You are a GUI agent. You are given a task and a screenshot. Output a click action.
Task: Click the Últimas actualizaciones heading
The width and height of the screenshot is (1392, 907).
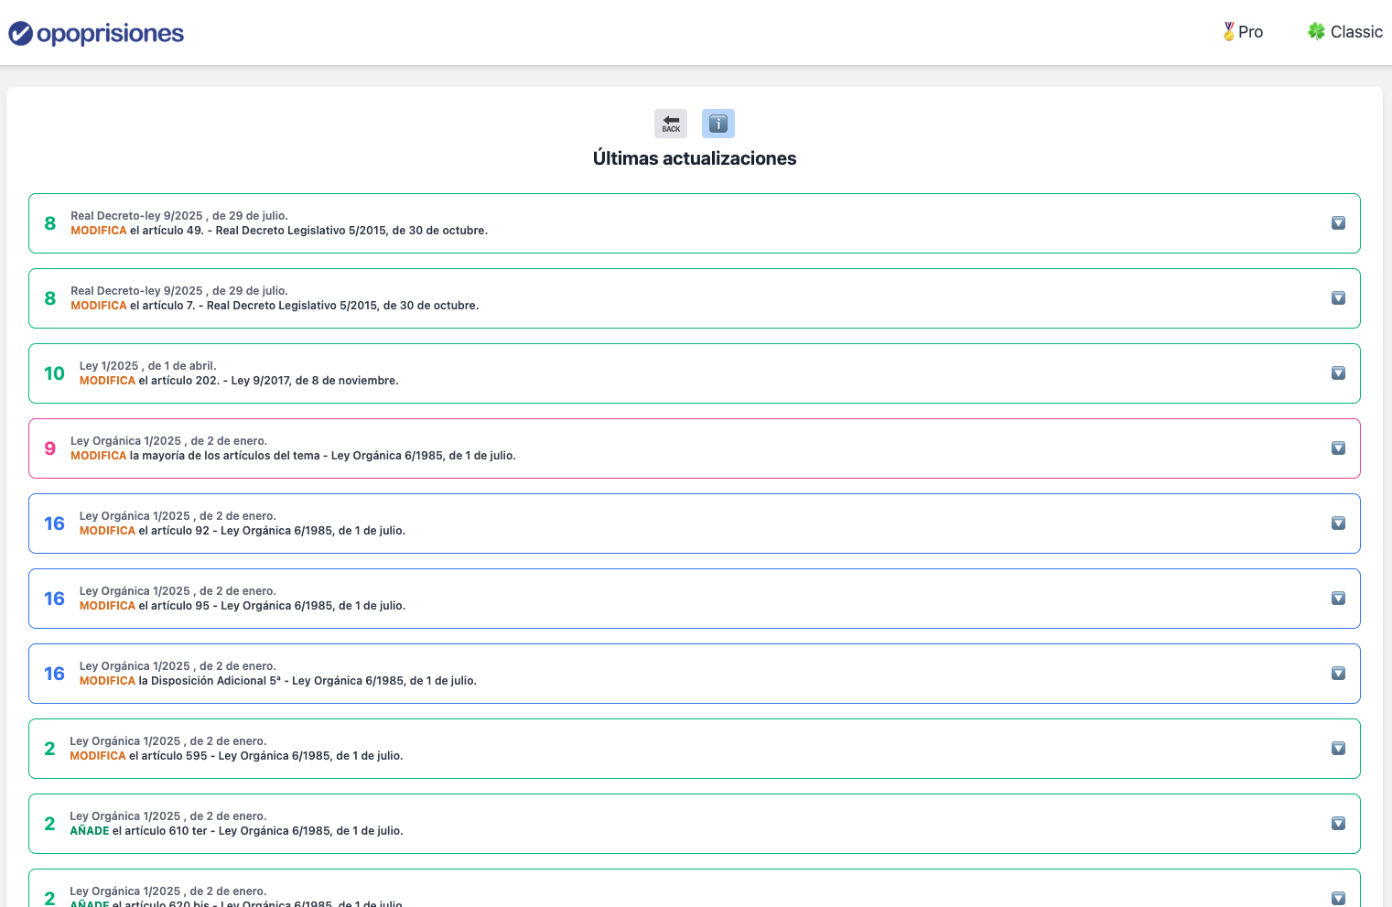(x=695, y=158)
